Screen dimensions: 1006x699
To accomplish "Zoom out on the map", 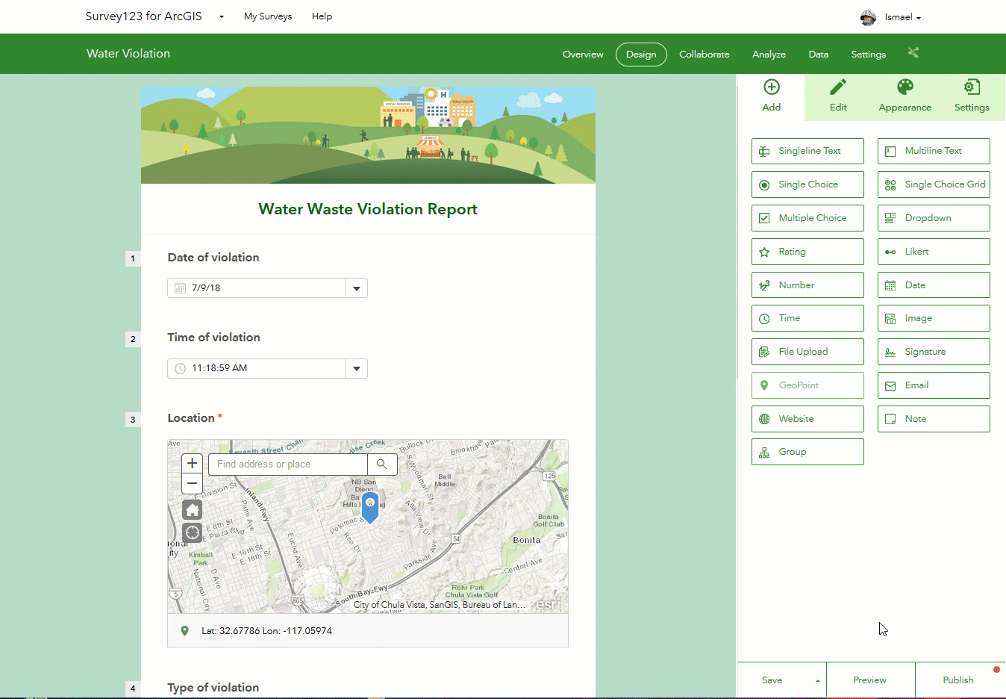I will pos(192,484).
